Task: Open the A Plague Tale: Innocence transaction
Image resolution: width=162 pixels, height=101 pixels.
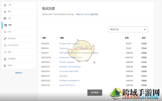Action: (69, 44)
